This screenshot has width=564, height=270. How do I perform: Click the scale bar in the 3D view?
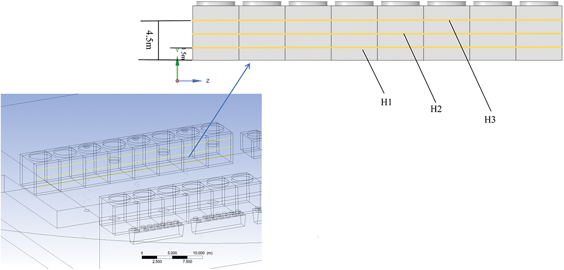(172, 257)
